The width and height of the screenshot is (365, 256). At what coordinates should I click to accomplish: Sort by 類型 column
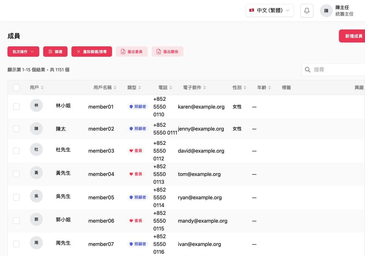(x=134, y=87)
